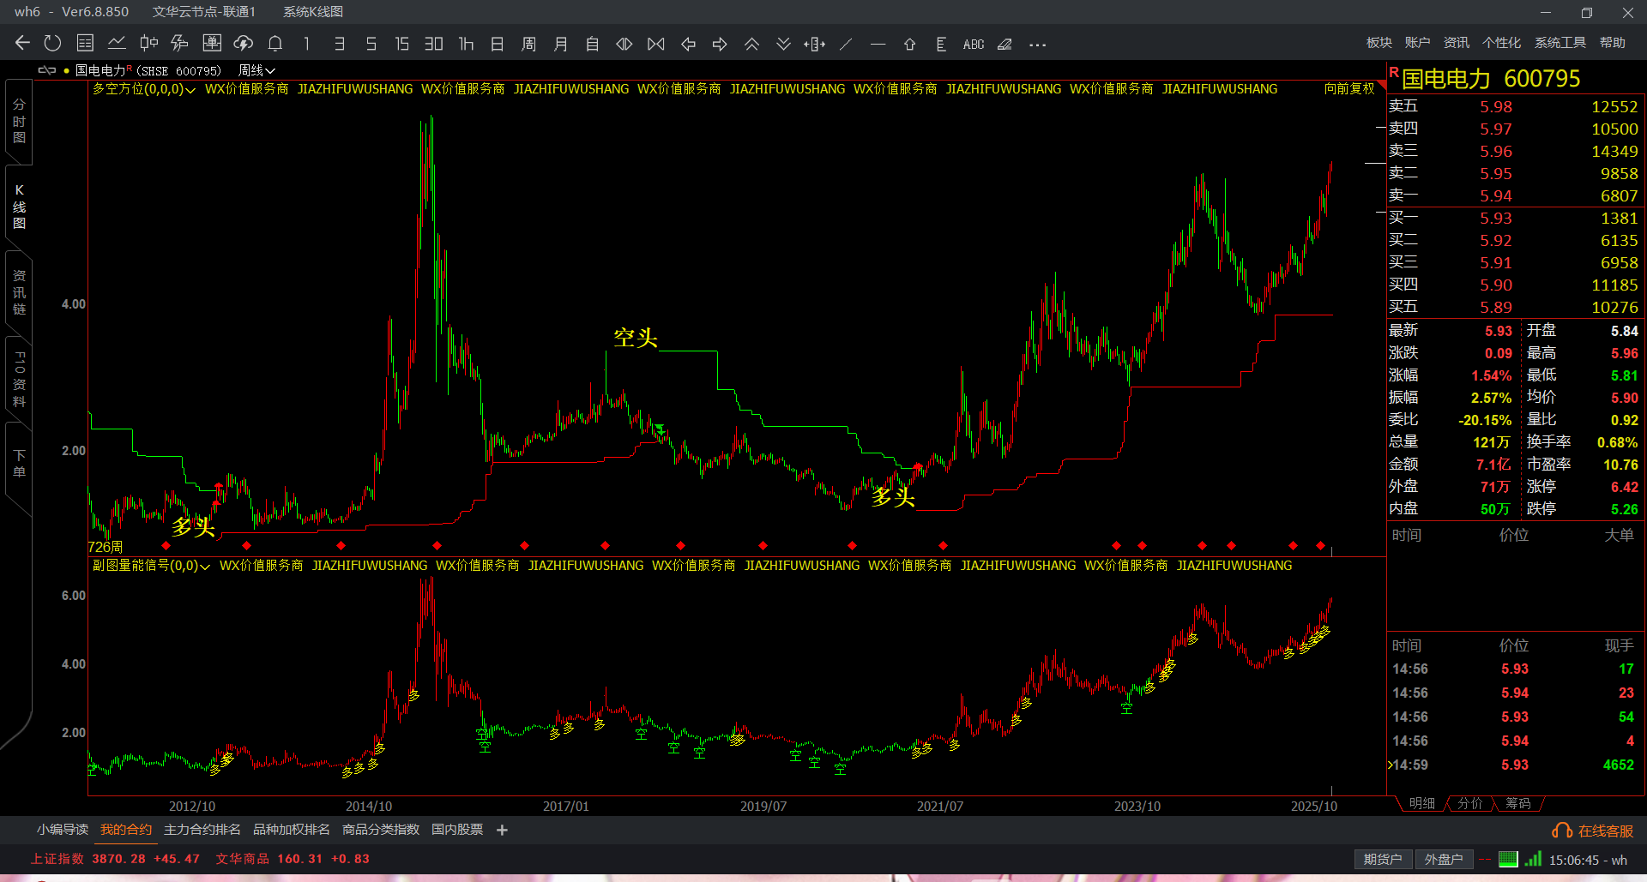The height and width of the screenshot is (882, 1647).
Task: Select the diagonal trend line drawing tool
Action: pos(846,44)
